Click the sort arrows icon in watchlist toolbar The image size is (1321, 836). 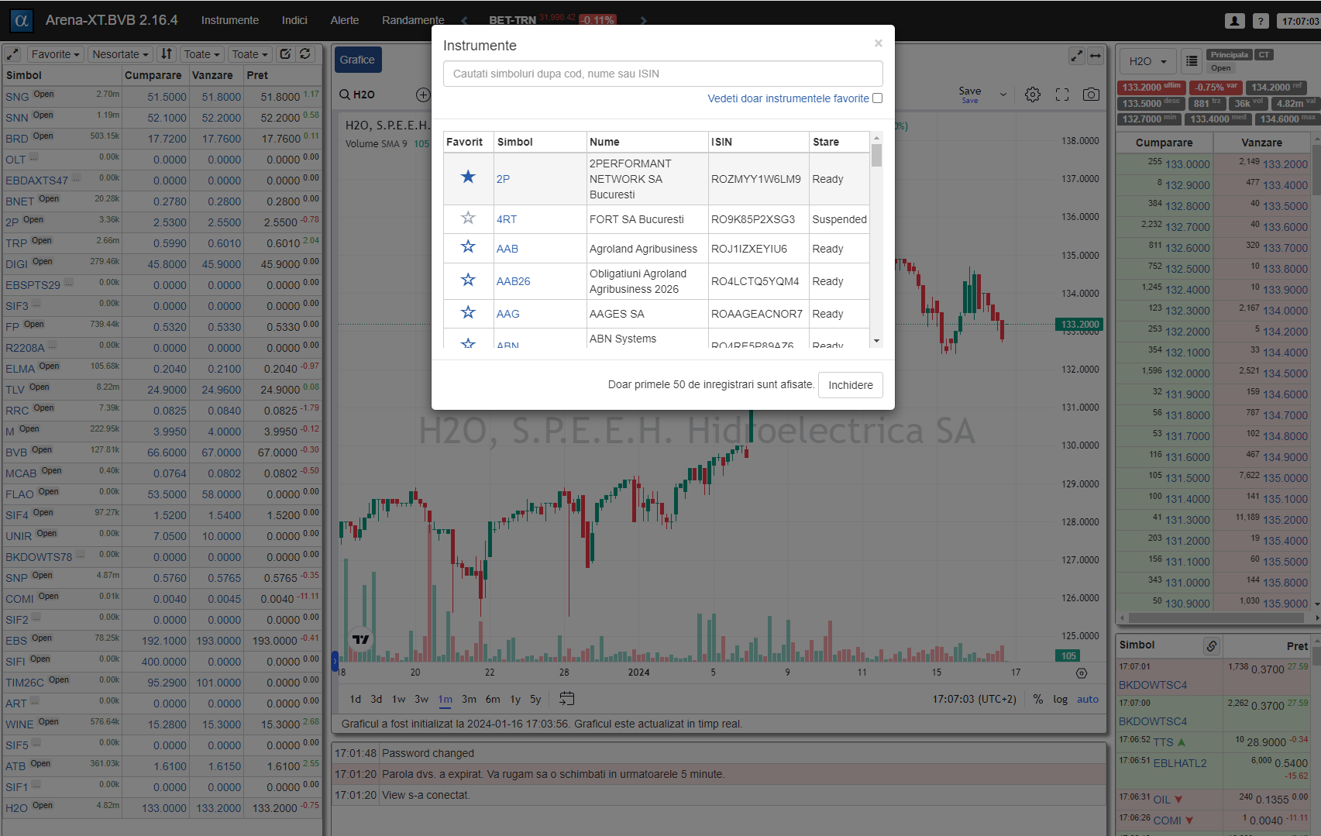click(167, 54)
